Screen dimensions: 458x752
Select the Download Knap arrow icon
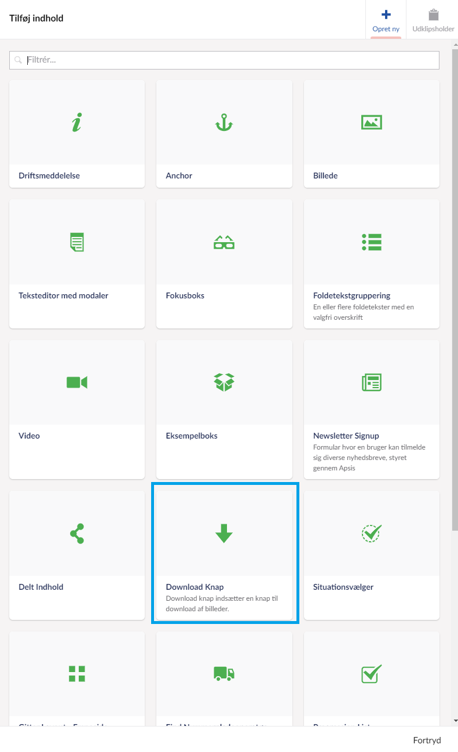(224, 533)
